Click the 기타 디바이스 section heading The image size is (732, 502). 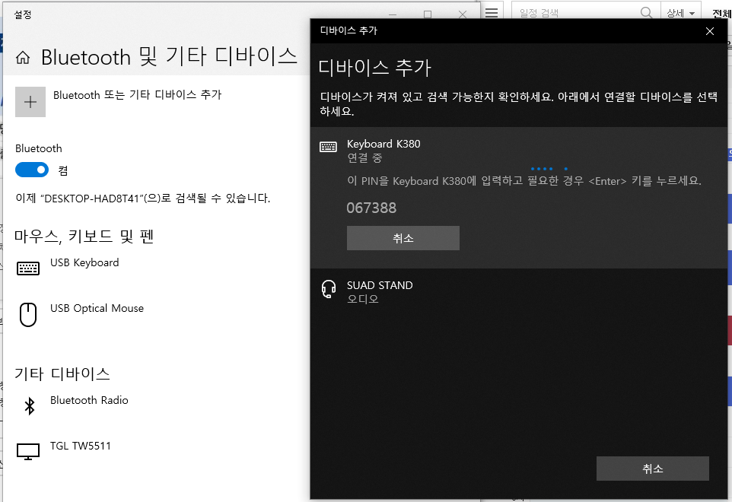point(62,373)
